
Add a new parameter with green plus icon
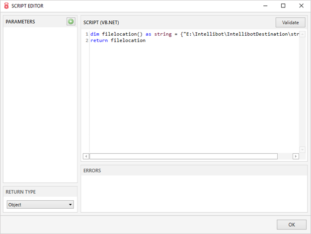(x=71, y=21)
